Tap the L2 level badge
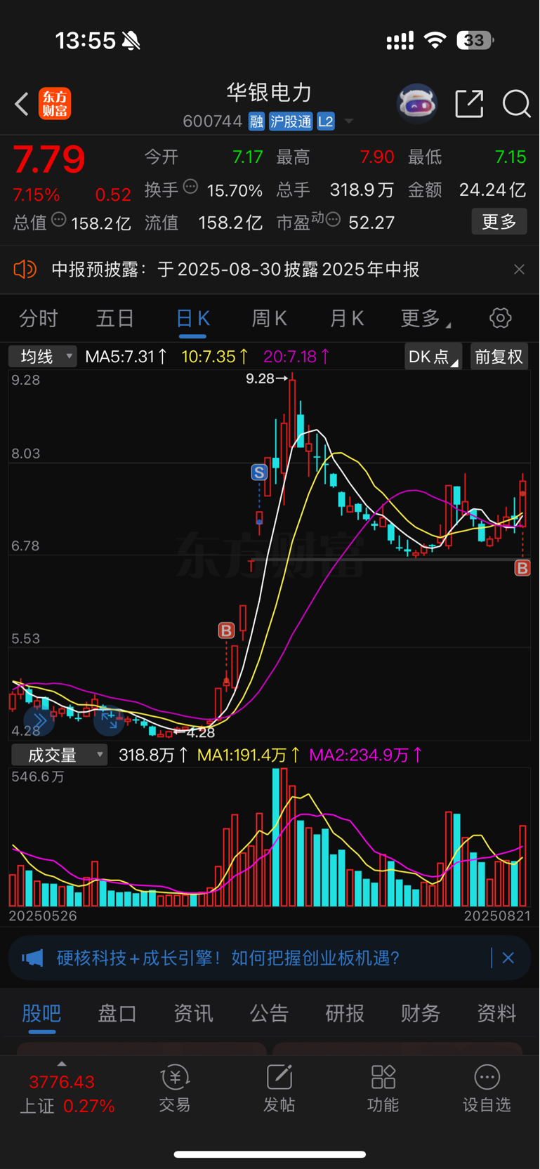Screen dimensions: 540x1169 tap(326, 121)
